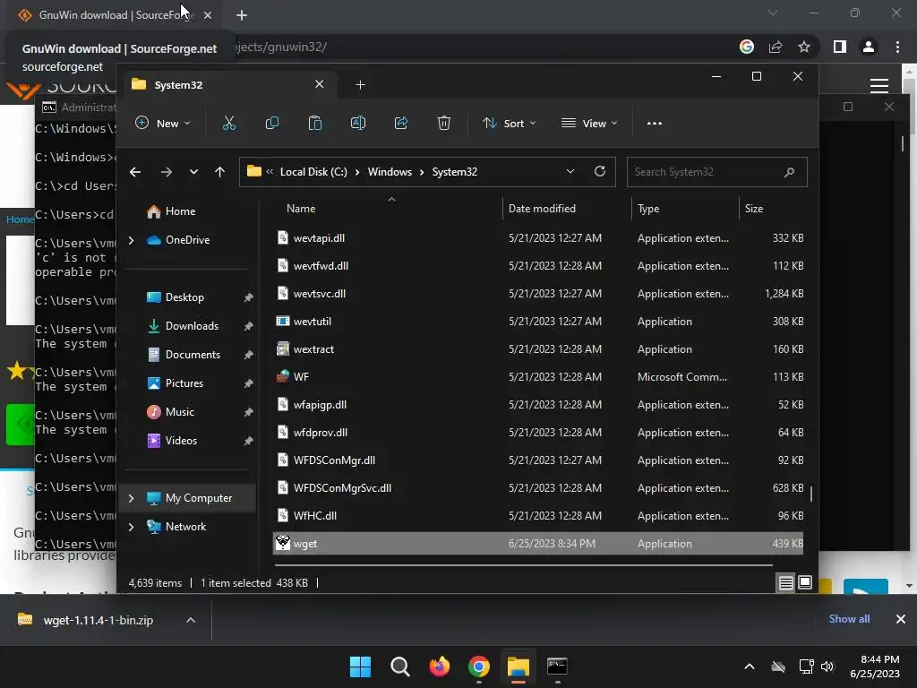This screenshot has width=917, height=688.
Task: Click Chrome share page icon
Action: [x=776, y=47]
